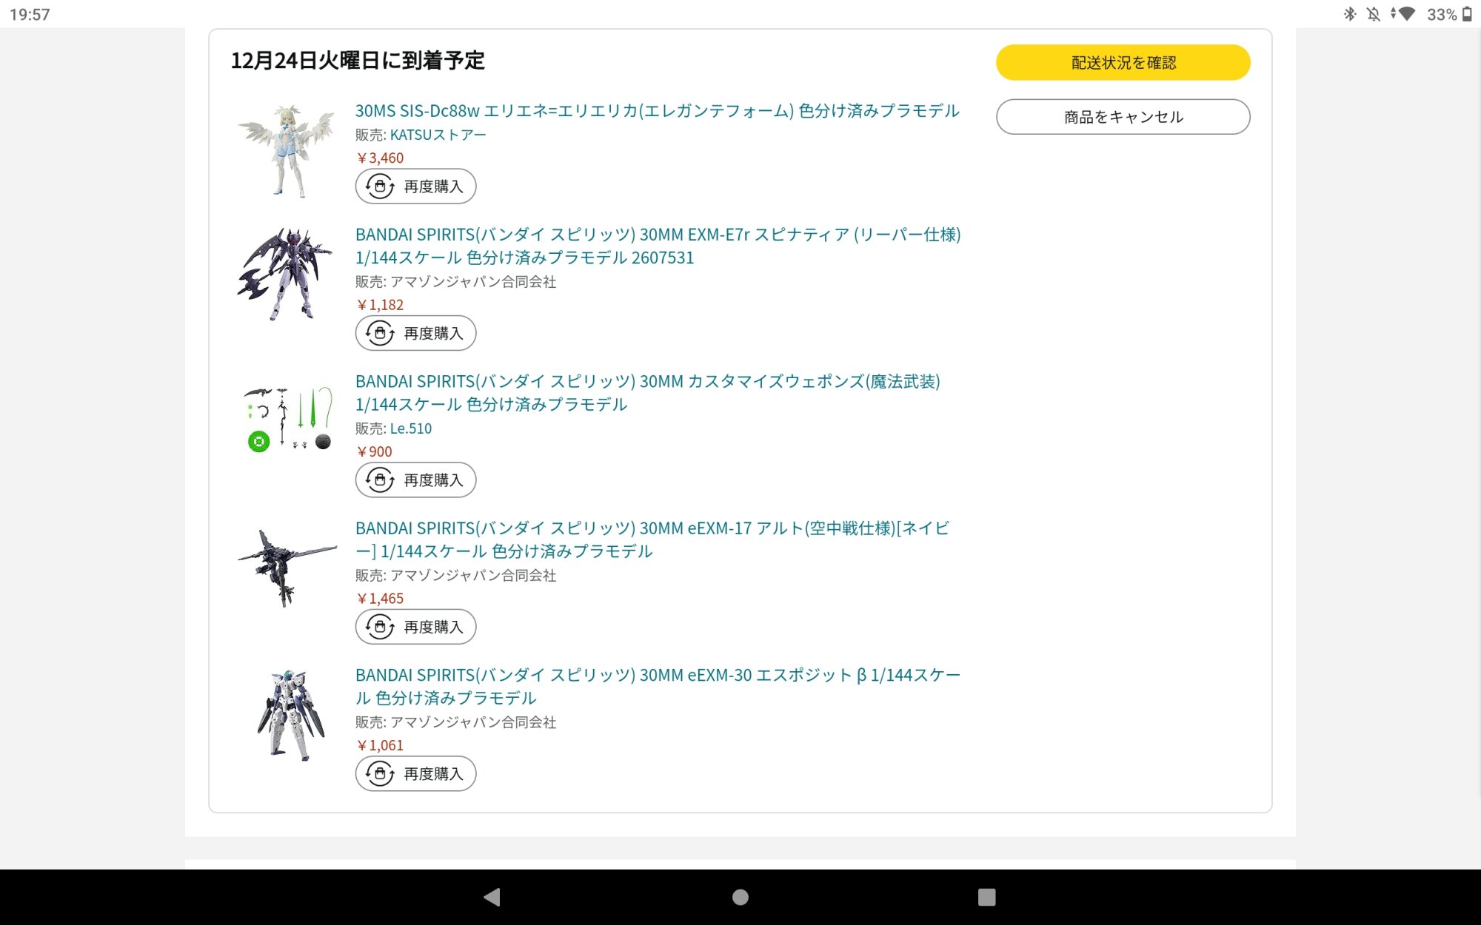Viewport: 1481px width, 925px height.
Task: Tap the ¥1,061 price text
Action: pos(380,745)
